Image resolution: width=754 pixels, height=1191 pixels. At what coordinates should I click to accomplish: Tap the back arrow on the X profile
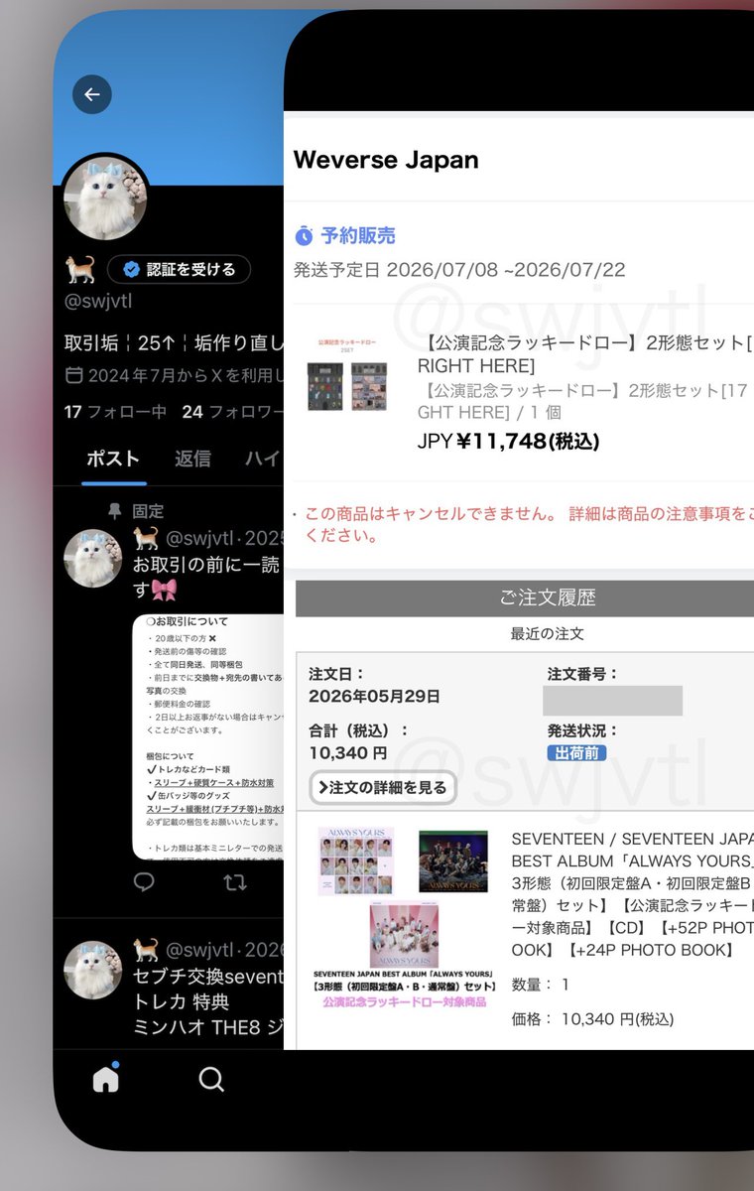pos(92,95)
